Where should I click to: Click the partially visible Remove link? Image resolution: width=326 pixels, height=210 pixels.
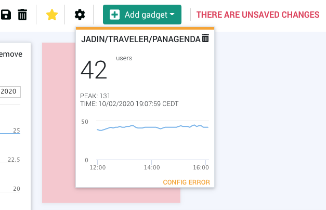[11, 54]
